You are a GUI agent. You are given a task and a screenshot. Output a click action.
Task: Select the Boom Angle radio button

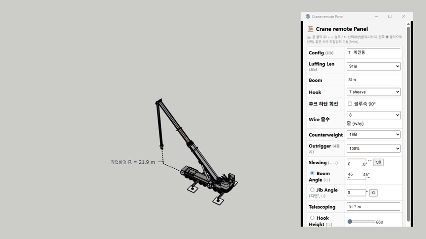pos(312,173)
